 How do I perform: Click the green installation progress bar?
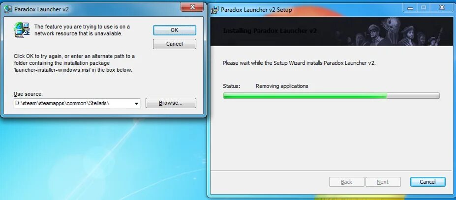click(331, 96)
